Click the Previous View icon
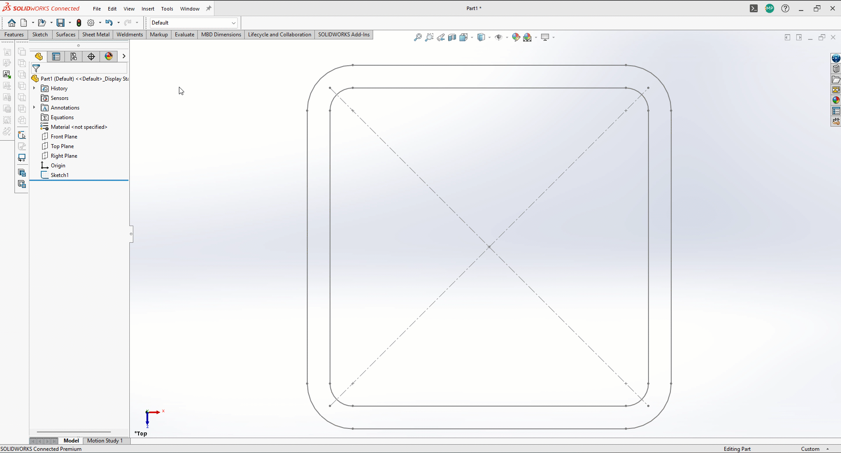The image size is (841, 453). tap(441, 38)
